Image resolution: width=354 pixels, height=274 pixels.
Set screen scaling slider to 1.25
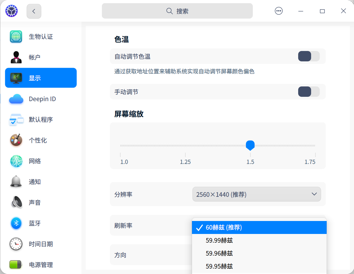pos(185,146)
